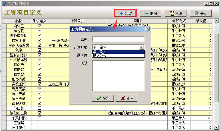Confirm the dialog with 确定 button

pos(103,98)
